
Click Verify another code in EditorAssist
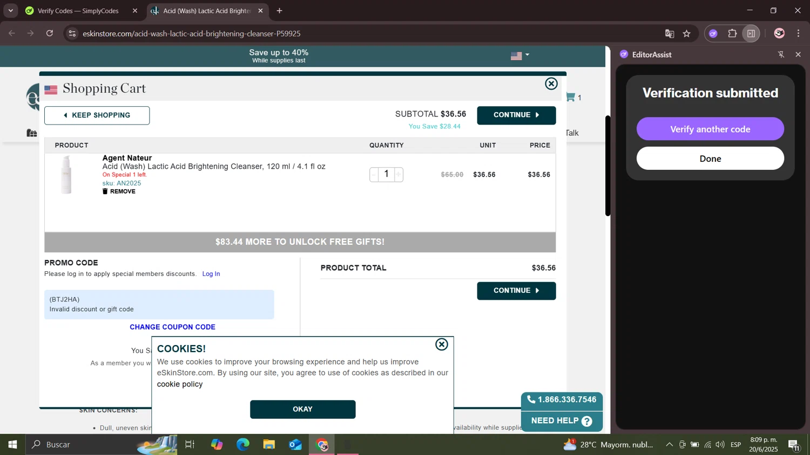pyautogui.click(x=710, y=129)
